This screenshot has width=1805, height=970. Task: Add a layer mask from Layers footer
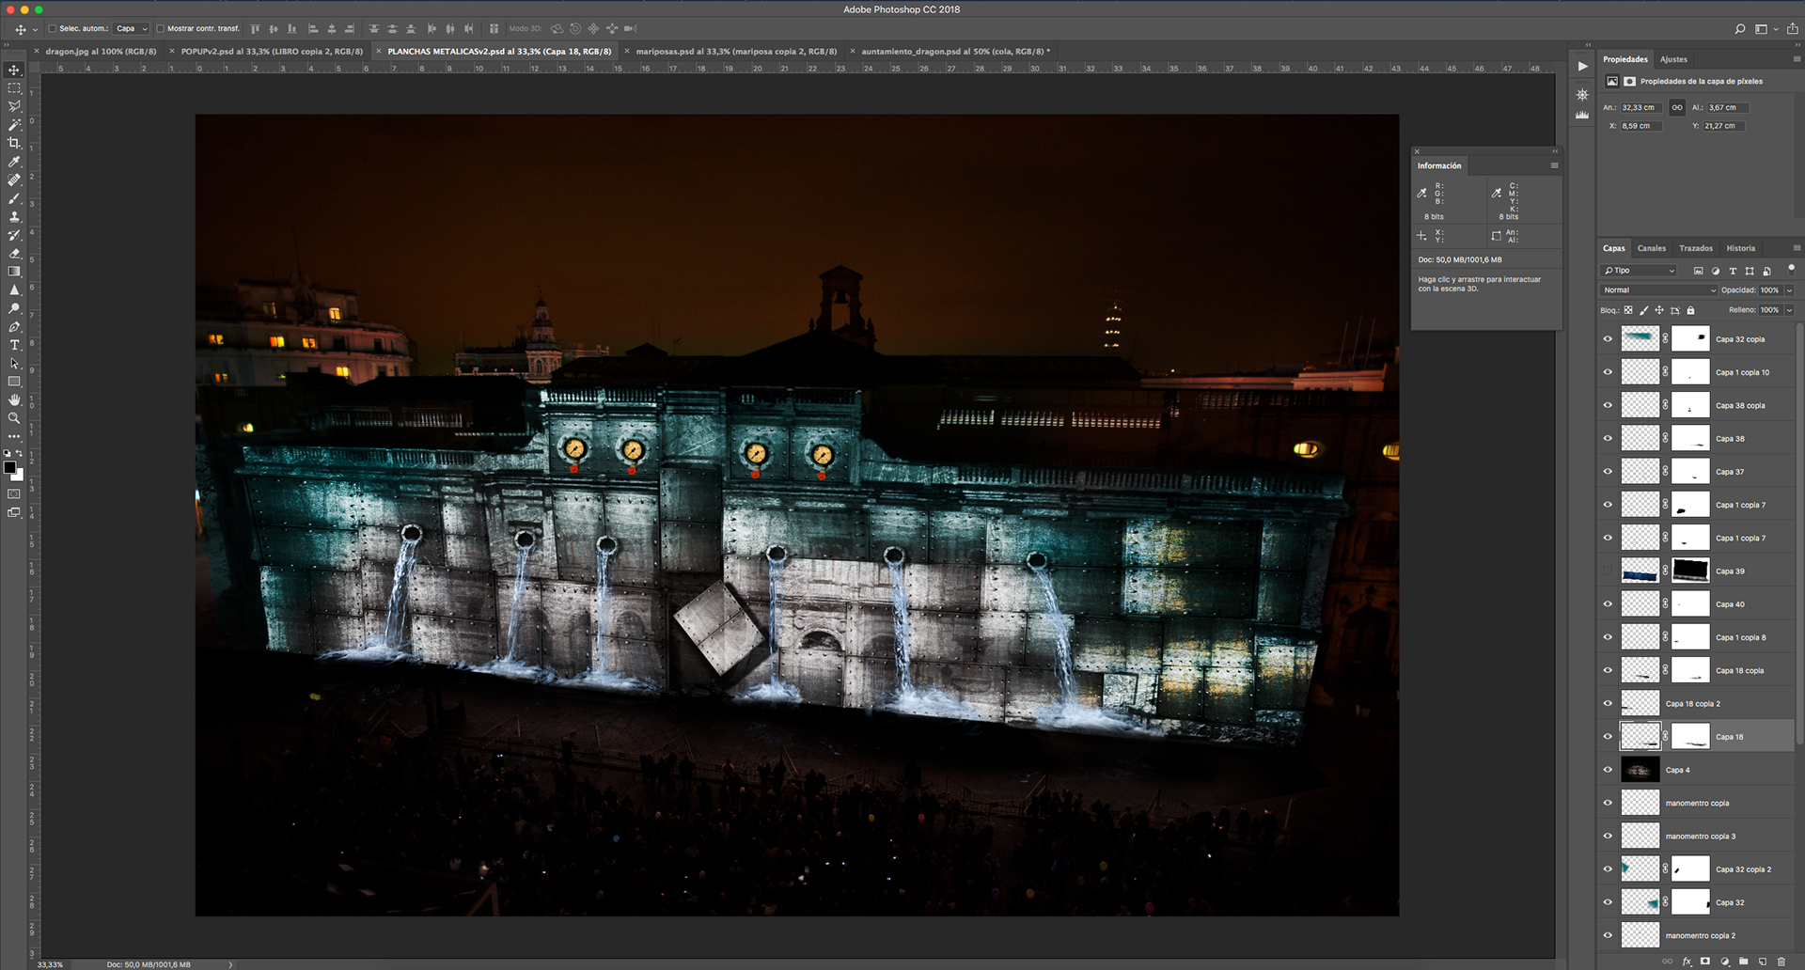point(1705,962)
